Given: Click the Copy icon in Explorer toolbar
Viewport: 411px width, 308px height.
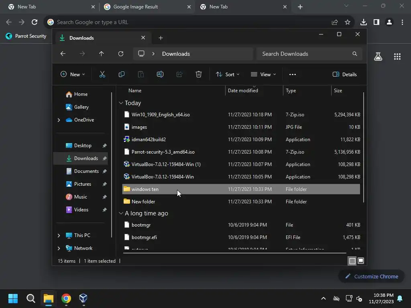Looking at the screenshot, I should click(121, 74).
